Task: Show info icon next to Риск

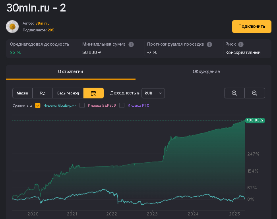Action: click(240, 44)
